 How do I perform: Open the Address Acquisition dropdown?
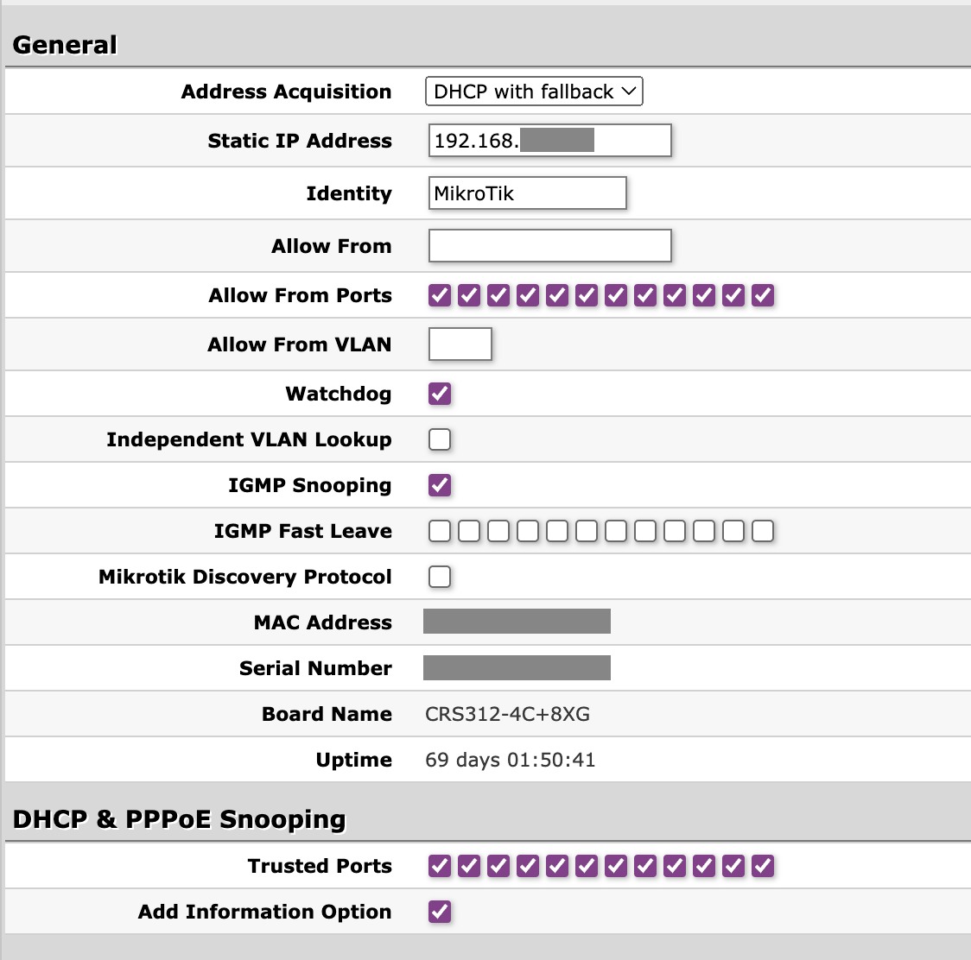[x=534, y=92]
